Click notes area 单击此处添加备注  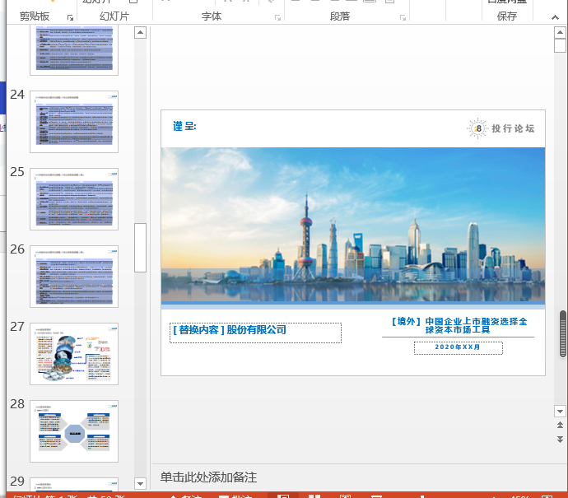pos(208,477)
